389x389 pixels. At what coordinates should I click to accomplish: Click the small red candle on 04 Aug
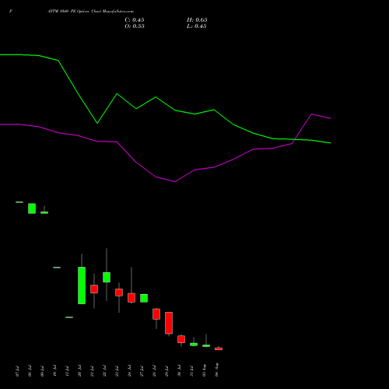tap(219, 349)
